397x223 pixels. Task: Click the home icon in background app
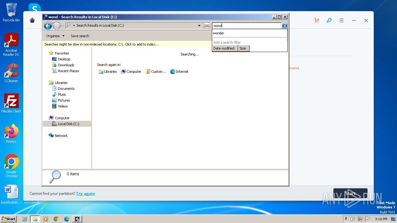pos(32,20)
